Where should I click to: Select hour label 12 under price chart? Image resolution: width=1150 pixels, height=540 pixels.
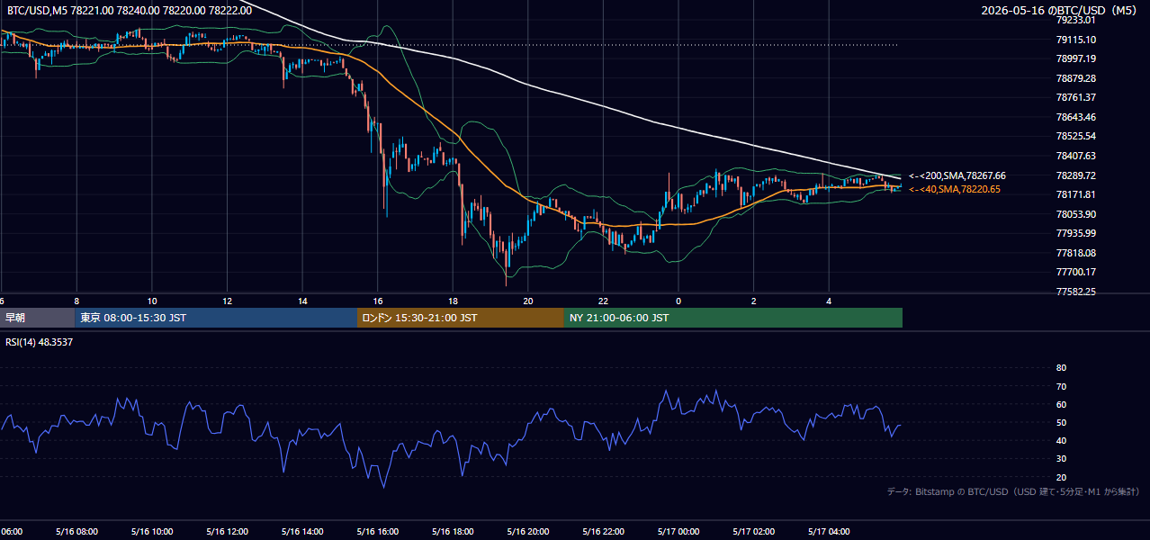click(227, 301)
